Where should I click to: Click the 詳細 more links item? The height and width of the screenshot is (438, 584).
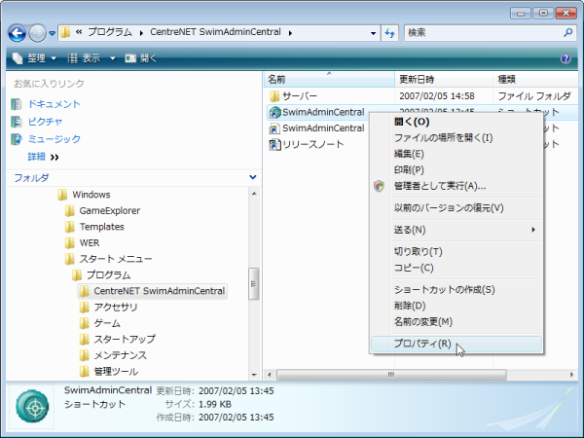point(43,157)
